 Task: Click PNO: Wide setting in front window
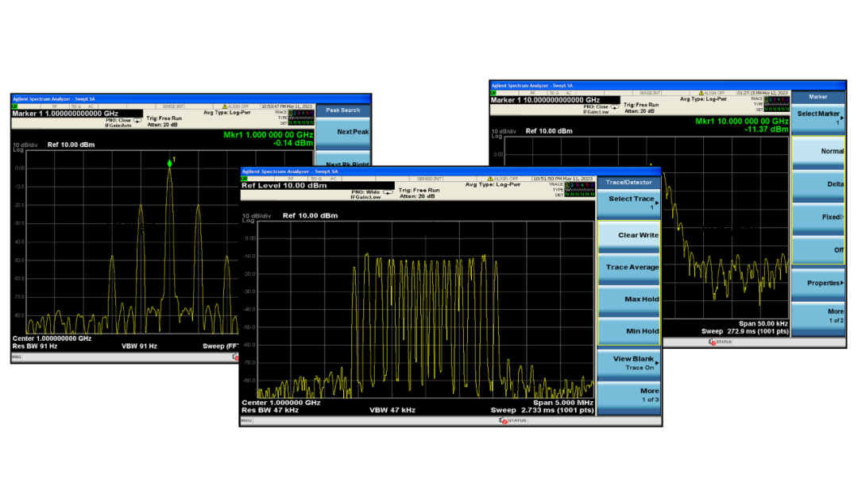click(x=365, y=192)
